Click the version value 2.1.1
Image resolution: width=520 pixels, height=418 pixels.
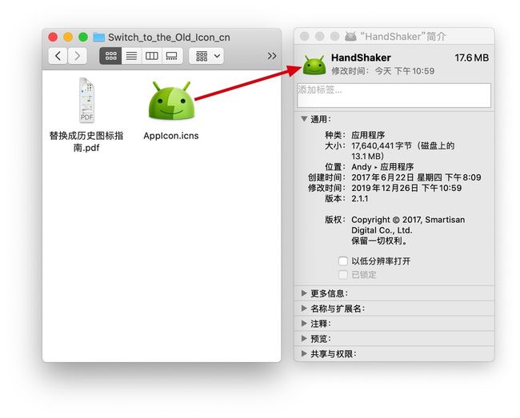tap(360, 199)
